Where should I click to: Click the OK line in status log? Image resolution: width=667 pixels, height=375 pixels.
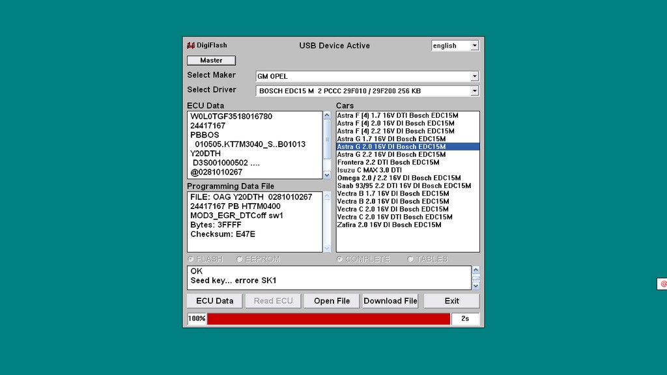tap(197, 271)
